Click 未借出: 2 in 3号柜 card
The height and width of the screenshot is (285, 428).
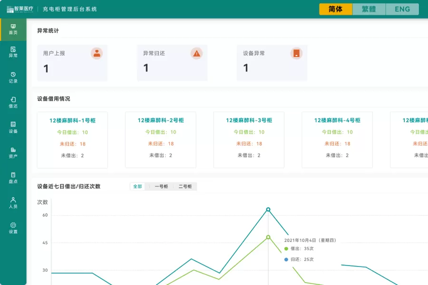(x=249, y=155)
